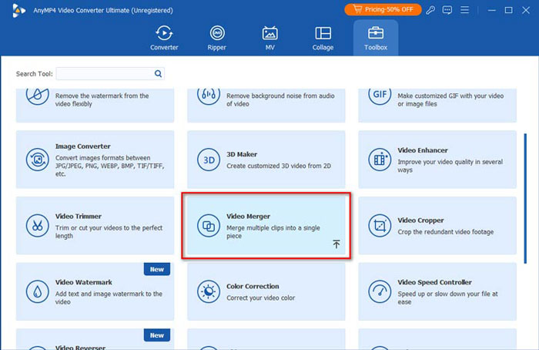Click 'Remove the watermark from the video flexibly'
The height and width of the screenshot is (350, 539).
click(x=102, y=99)
